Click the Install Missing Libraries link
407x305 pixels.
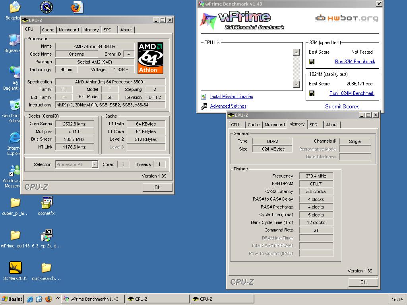pos(231,97)
